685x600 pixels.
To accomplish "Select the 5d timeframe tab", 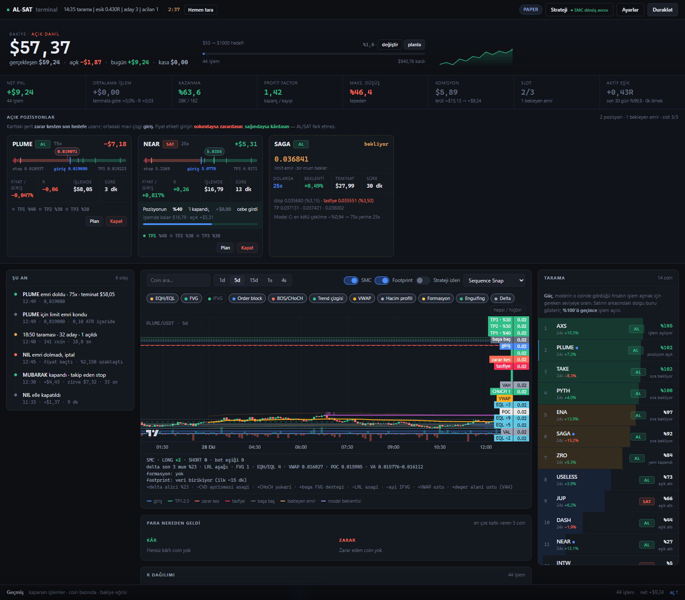I will click(237, 280).
